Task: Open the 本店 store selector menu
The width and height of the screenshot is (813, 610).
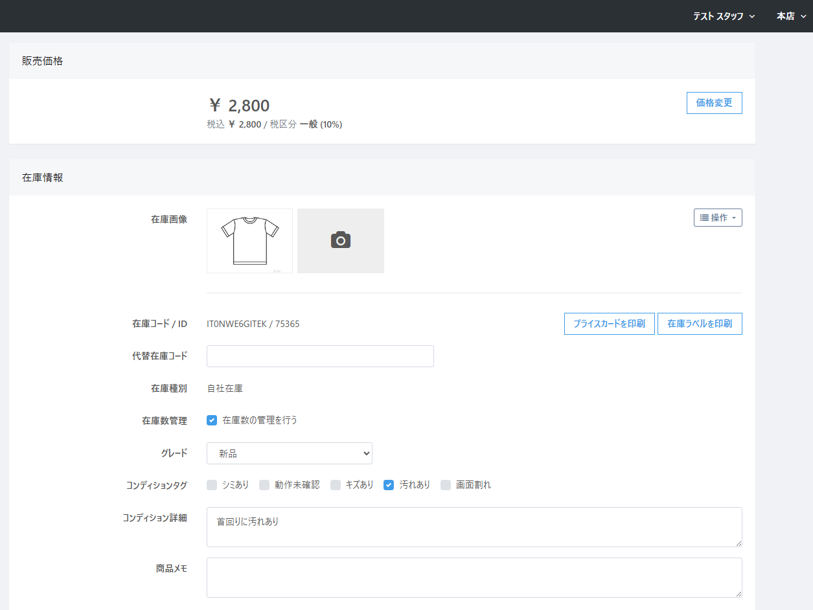Action: click(x=790, y=16)
